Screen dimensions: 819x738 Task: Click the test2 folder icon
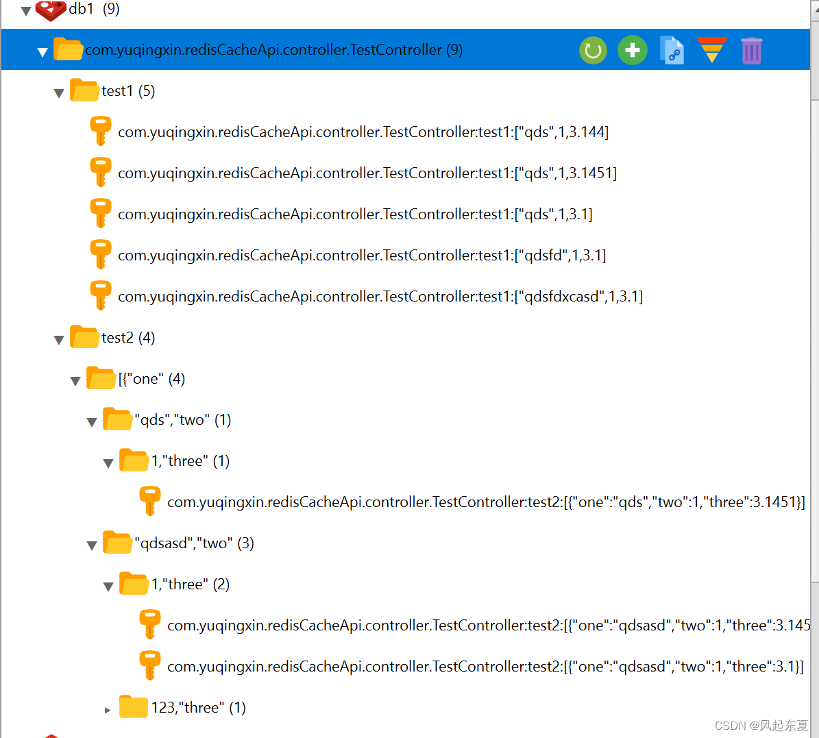84,337
